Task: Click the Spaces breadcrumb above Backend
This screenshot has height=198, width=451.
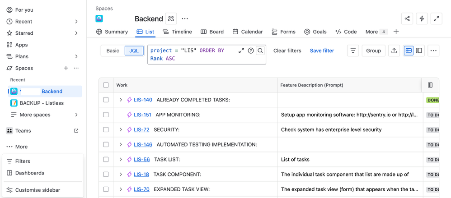Action: click(104, 9)
